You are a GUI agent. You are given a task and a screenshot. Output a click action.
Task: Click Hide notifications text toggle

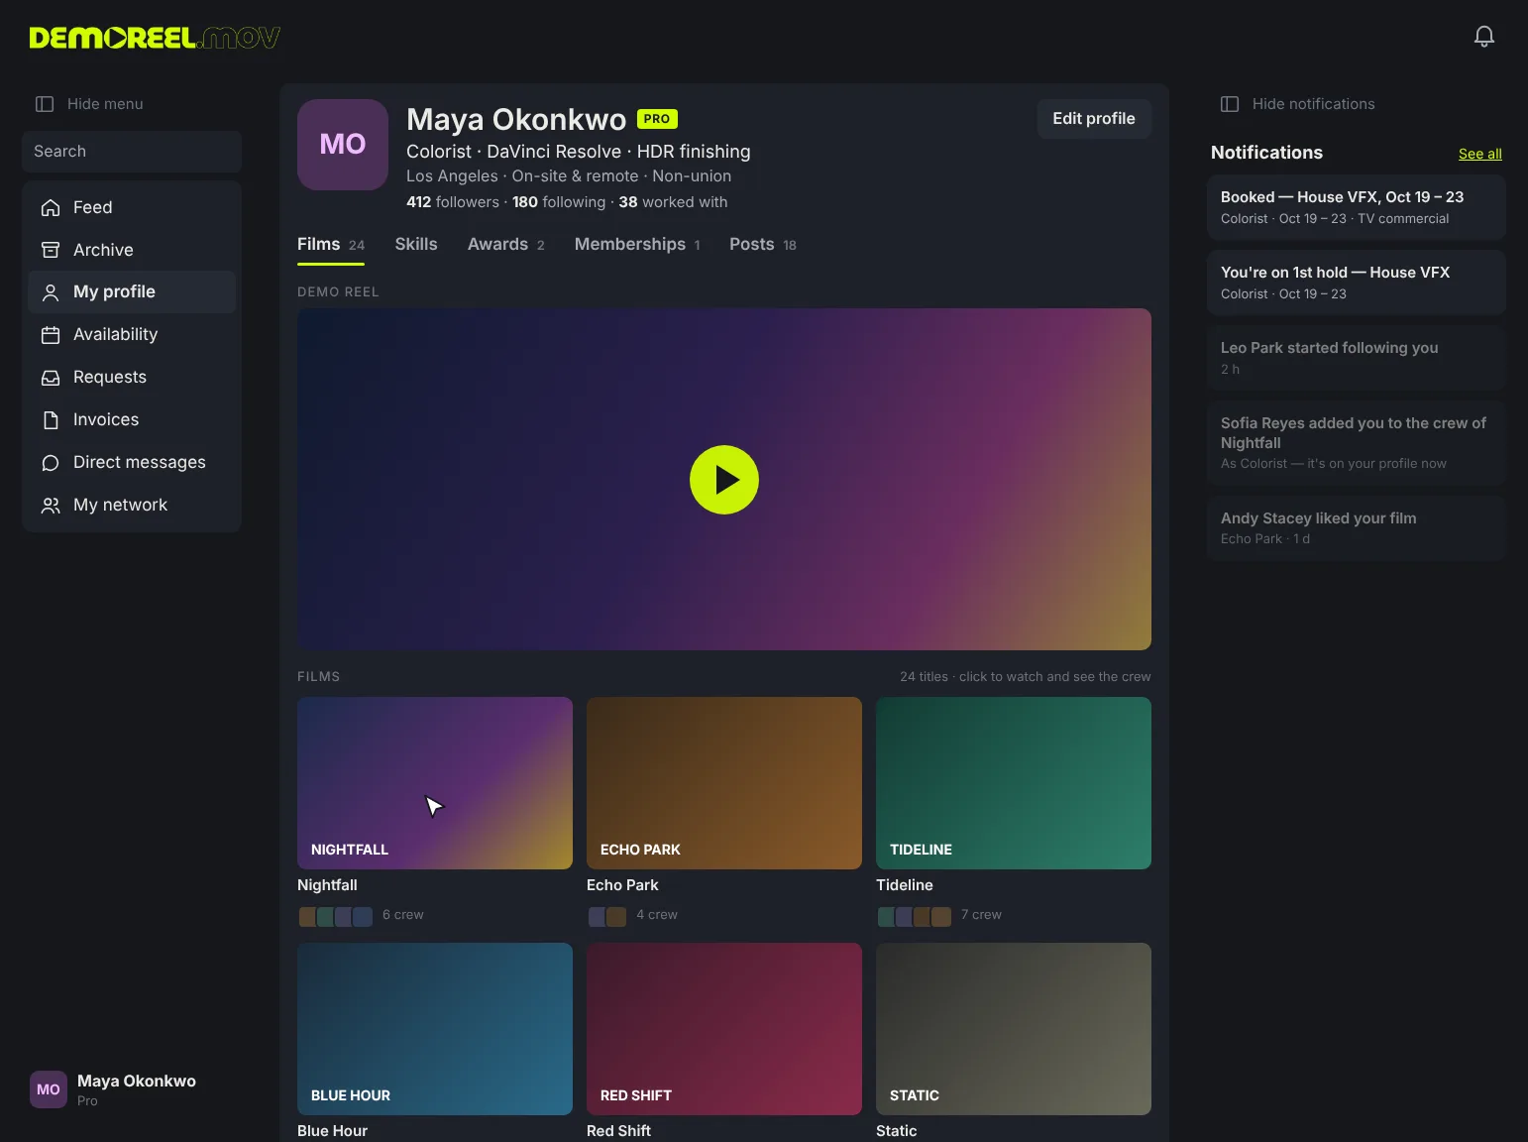[x=1314, y=104]
